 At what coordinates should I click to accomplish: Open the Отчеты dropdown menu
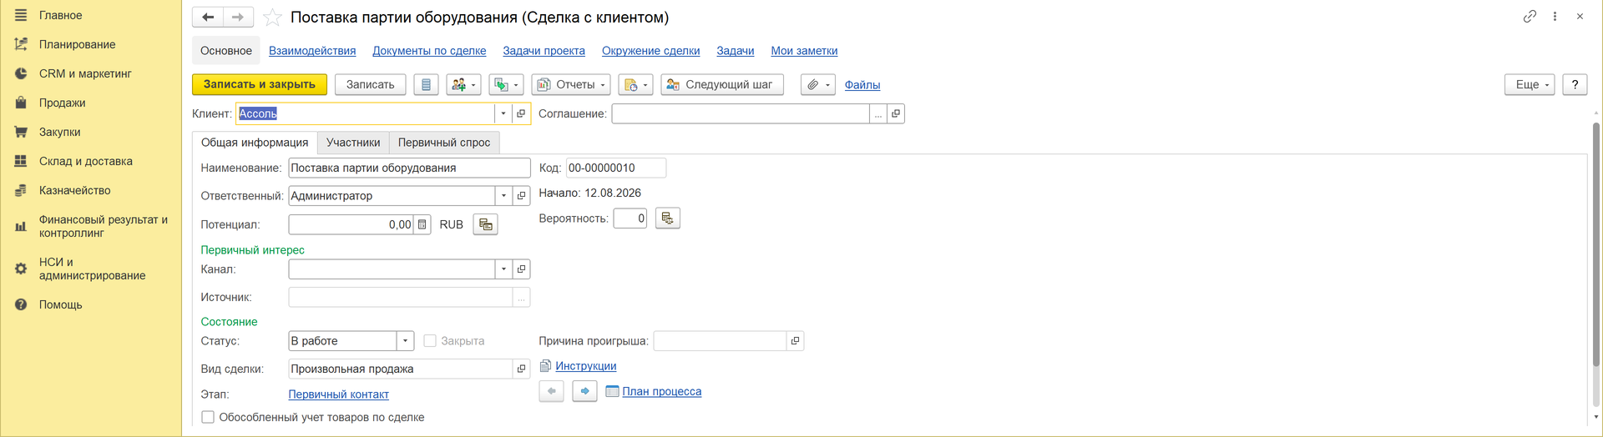click(x=571, y=85)
